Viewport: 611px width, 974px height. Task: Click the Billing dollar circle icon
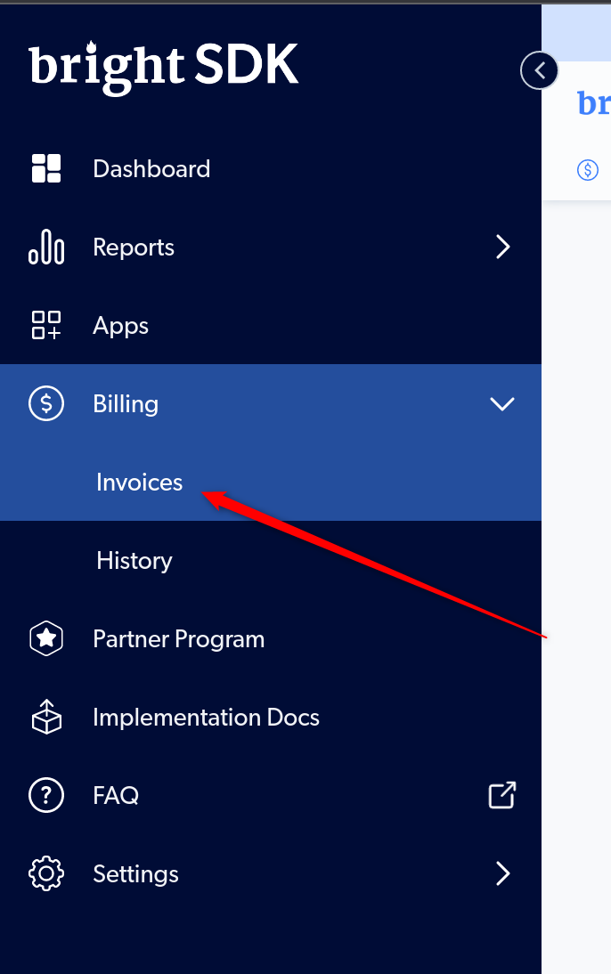coord(46,403)
